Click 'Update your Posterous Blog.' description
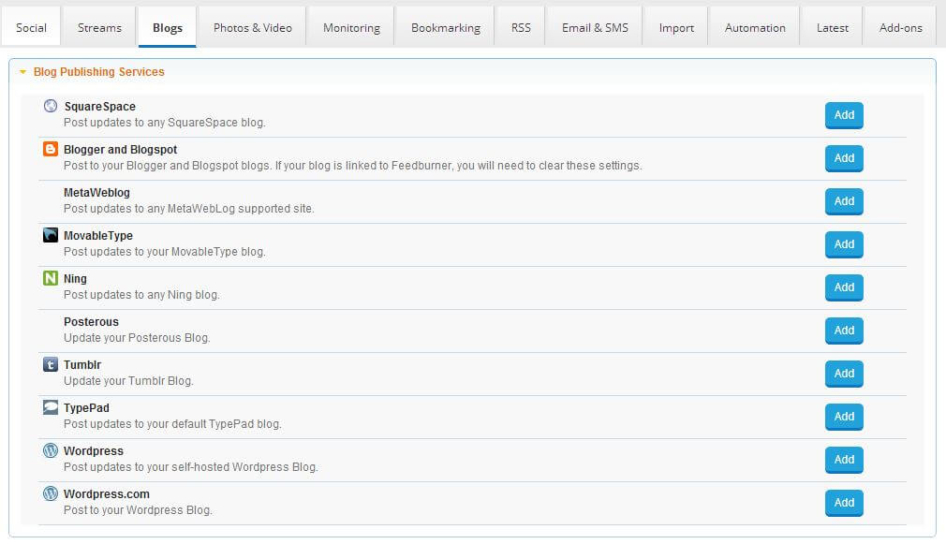 [x=137, y=338]
